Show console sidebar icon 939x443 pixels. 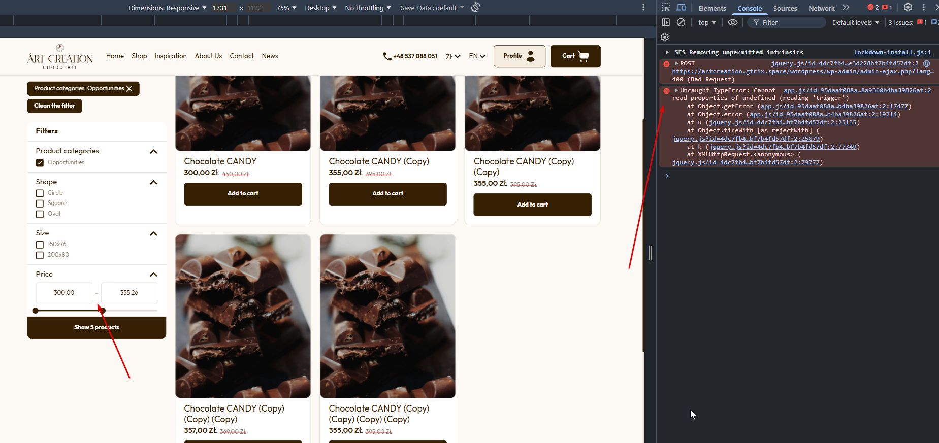666,22
